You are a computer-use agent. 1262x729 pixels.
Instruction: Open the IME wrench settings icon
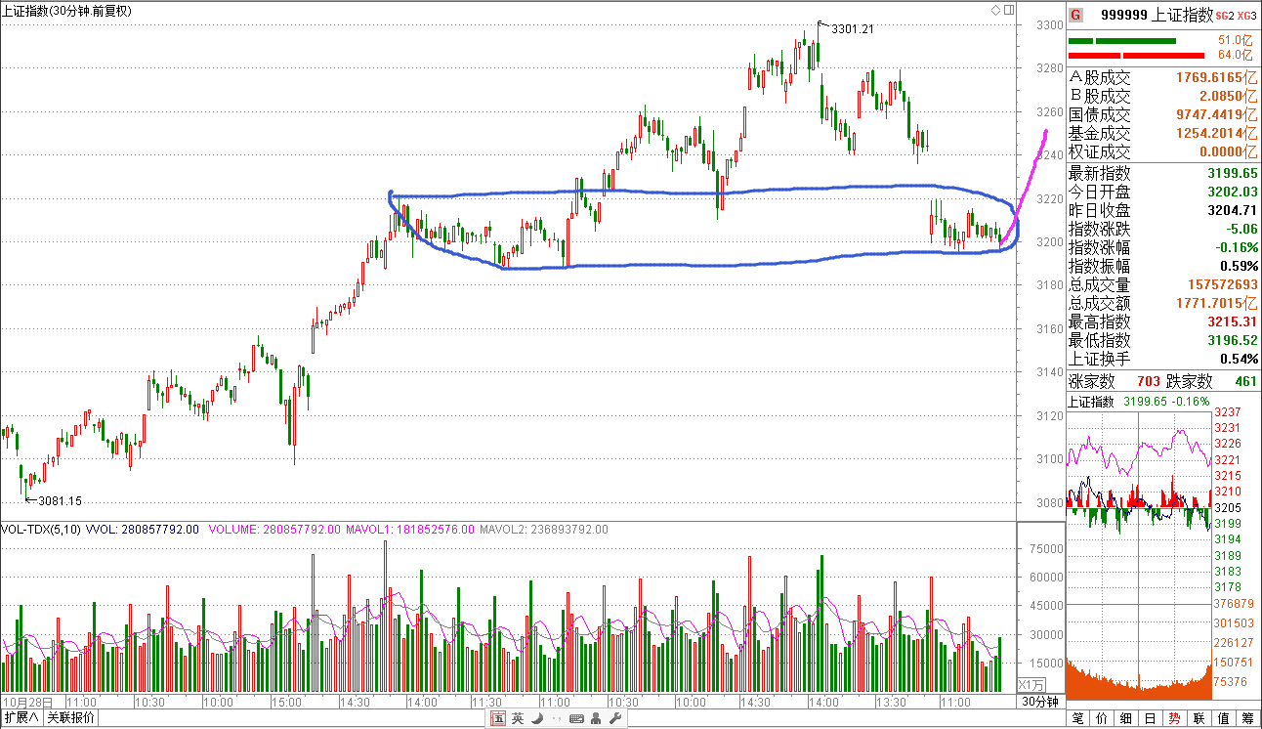tap(615, 718)
